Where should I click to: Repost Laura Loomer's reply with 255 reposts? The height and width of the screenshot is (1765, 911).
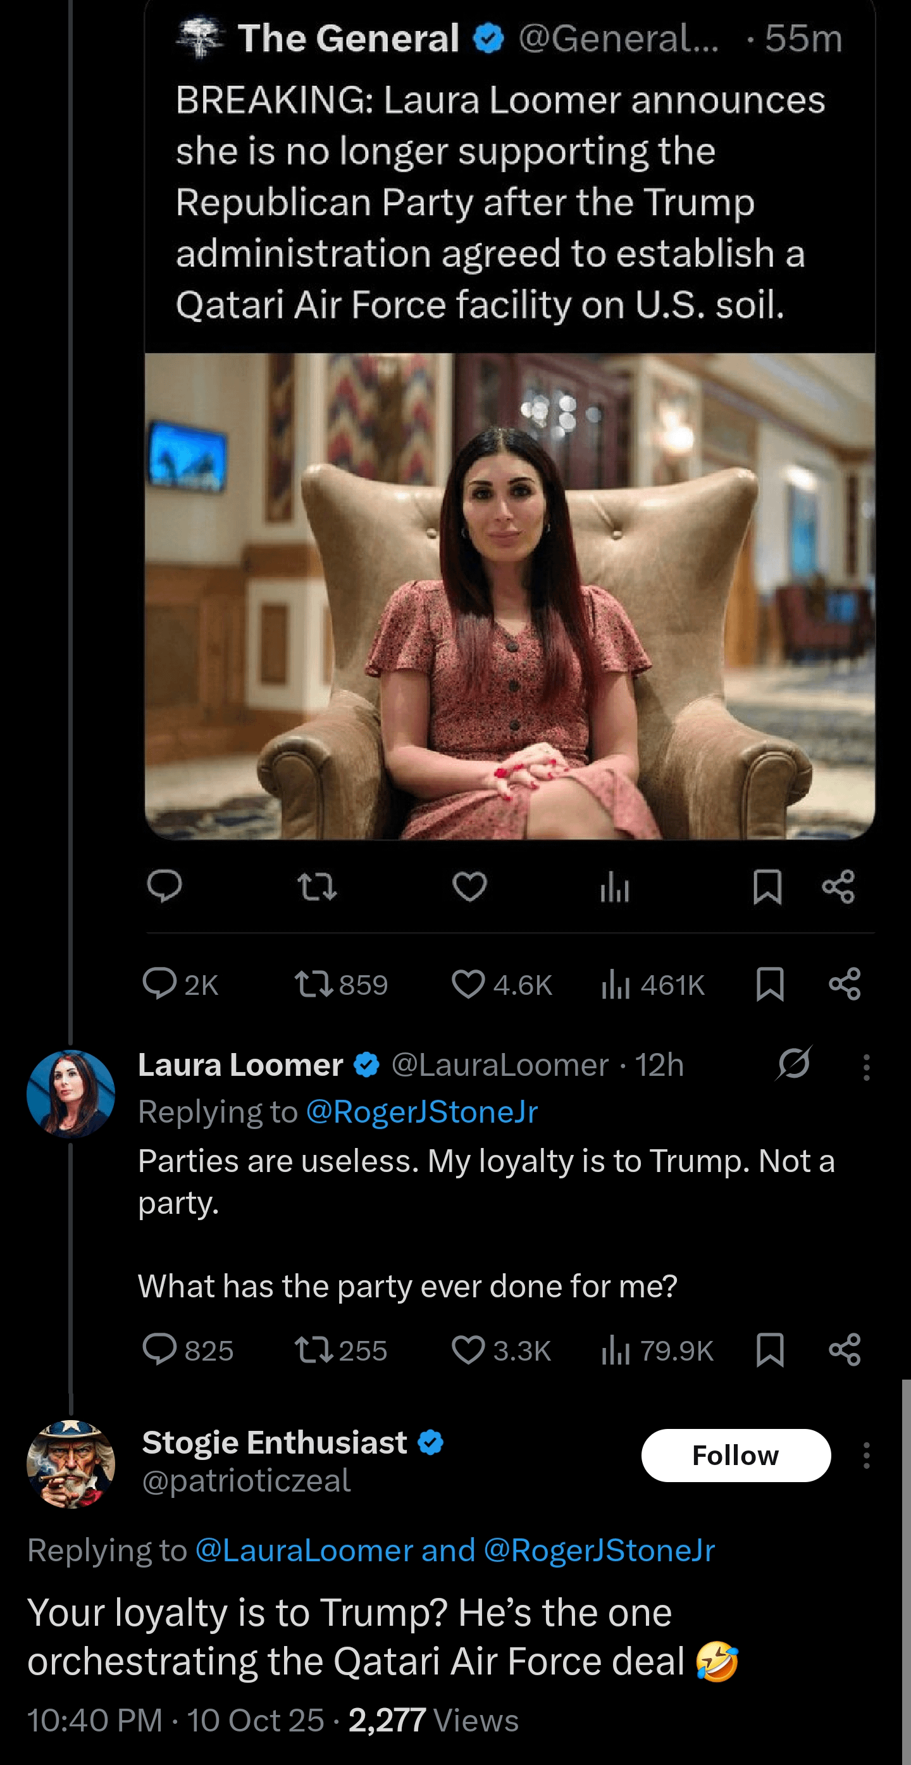point(314,1350)
